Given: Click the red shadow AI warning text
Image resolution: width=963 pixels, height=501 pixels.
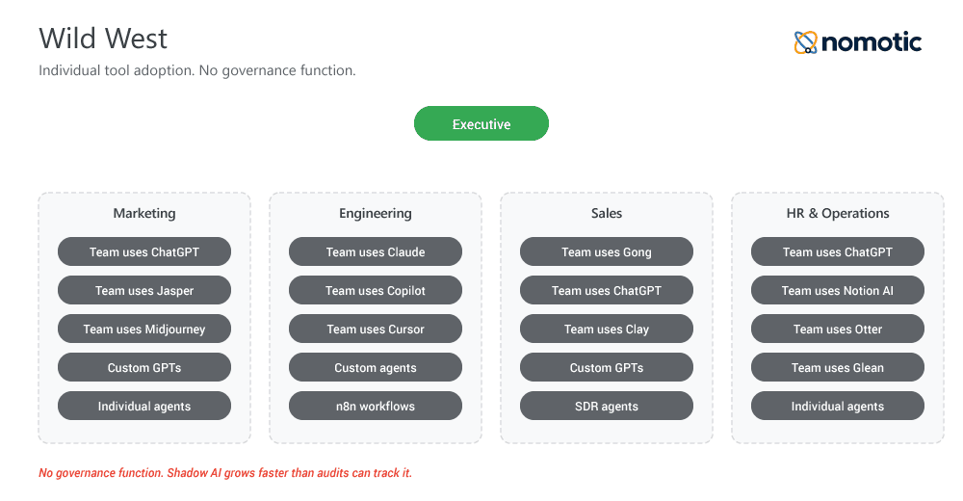Looking at the screenshot, I should point(225,473).
